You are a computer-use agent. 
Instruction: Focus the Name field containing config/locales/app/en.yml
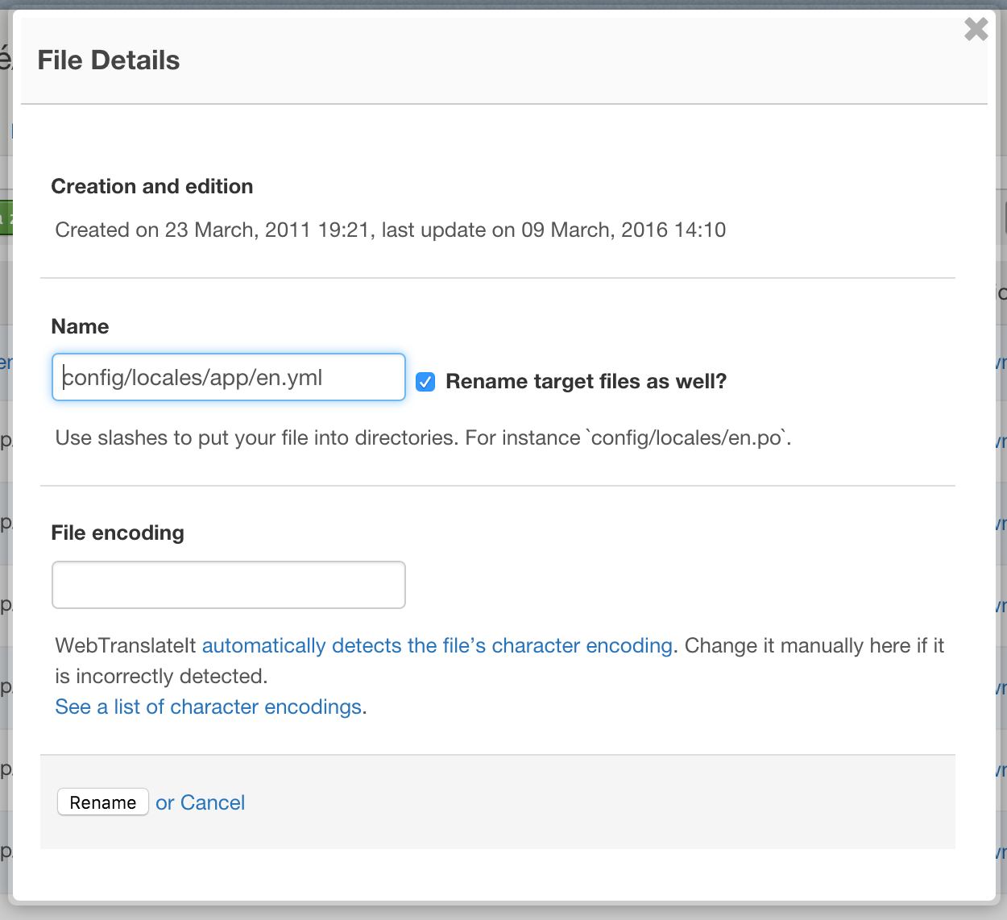(x=228, y=378)
